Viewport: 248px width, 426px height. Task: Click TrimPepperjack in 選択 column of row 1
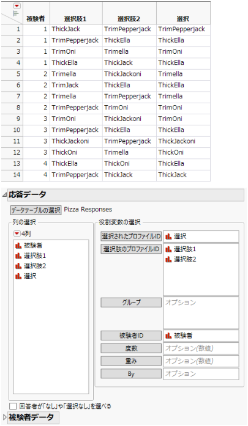(183, 29)
